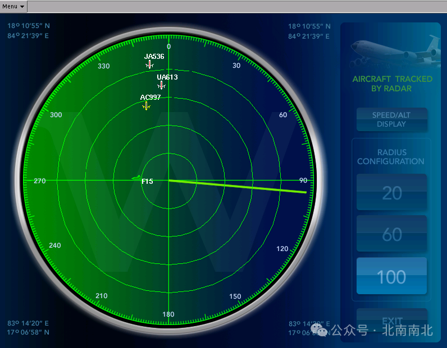Click the EXIT button
Image resolution: width=447 pixels, height=348 pixels.
(391, 321)
